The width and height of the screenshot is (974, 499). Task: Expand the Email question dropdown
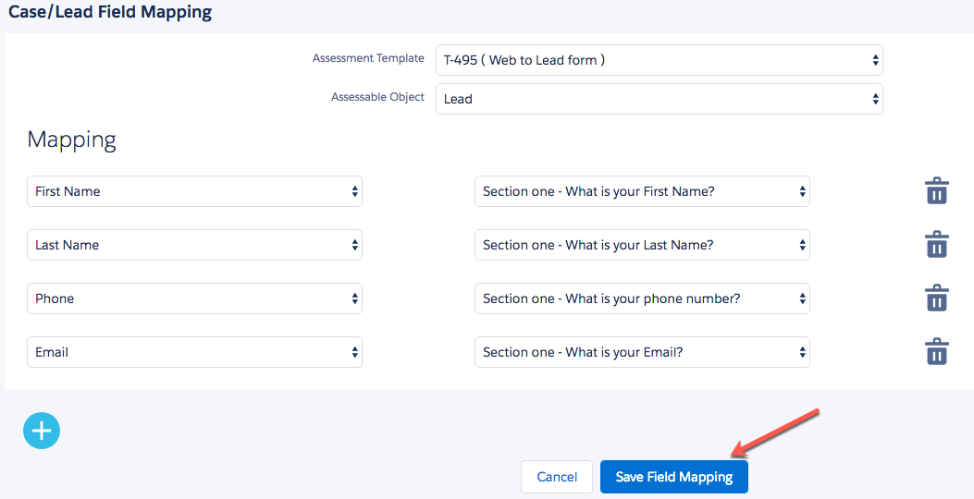[642, 352]
